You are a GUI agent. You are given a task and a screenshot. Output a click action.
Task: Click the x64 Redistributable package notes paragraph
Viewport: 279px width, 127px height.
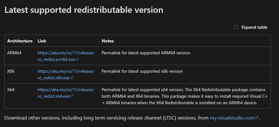(181, 96)
